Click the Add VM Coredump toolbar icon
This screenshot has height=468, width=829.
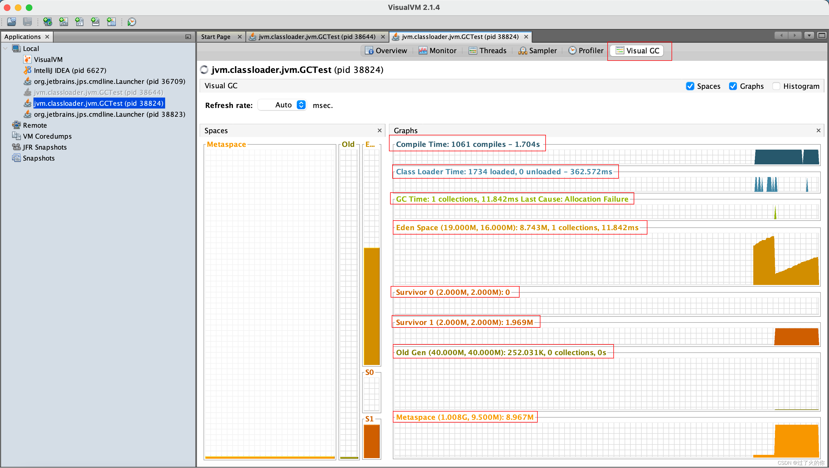pyautogui.click(x=79, y=22)
